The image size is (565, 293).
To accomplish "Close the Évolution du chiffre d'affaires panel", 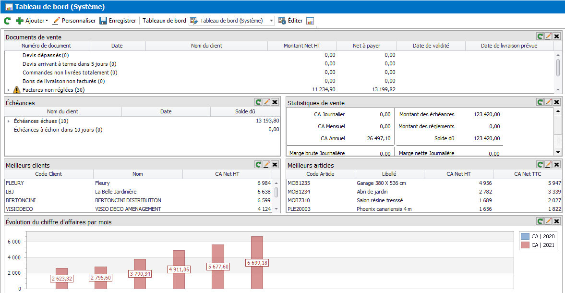I will pos(556,221).
